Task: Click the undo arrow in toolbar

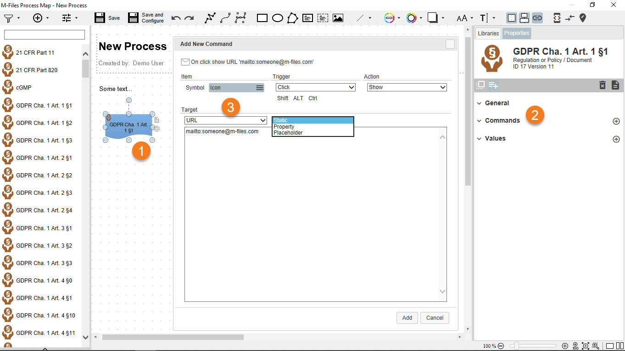Action: [x=176, y=18]
